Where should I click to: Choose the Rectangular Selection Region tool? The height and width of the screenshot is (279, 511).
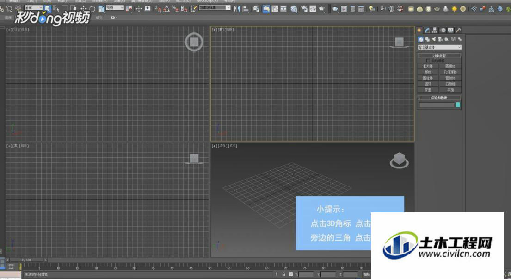tap(65, 9)
